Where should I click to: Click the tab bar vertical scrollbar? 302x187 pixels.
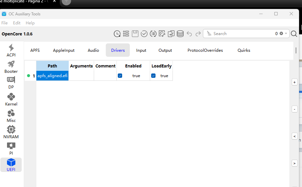[x=296, y=50]
